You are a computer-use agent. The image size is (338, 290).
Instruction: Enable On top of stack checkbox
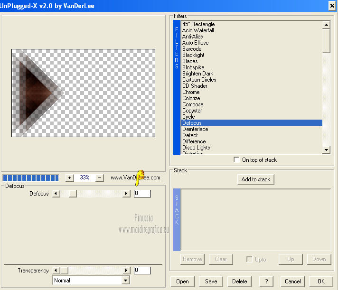click(x=236, y=159)
